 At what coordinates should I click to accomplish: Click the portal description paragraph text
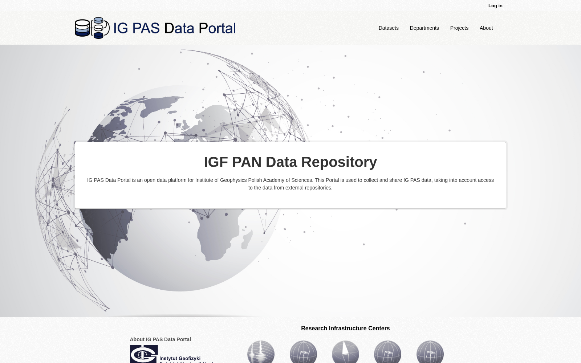tap(290, 184)
